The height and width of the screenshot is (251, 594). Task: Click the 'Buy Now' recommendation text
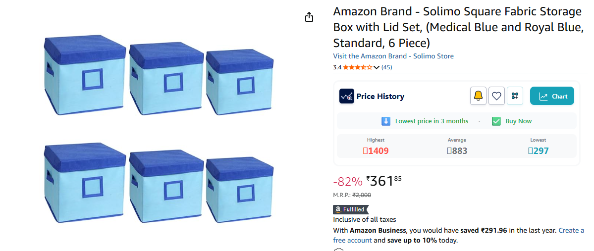click(x=518, y=121)
